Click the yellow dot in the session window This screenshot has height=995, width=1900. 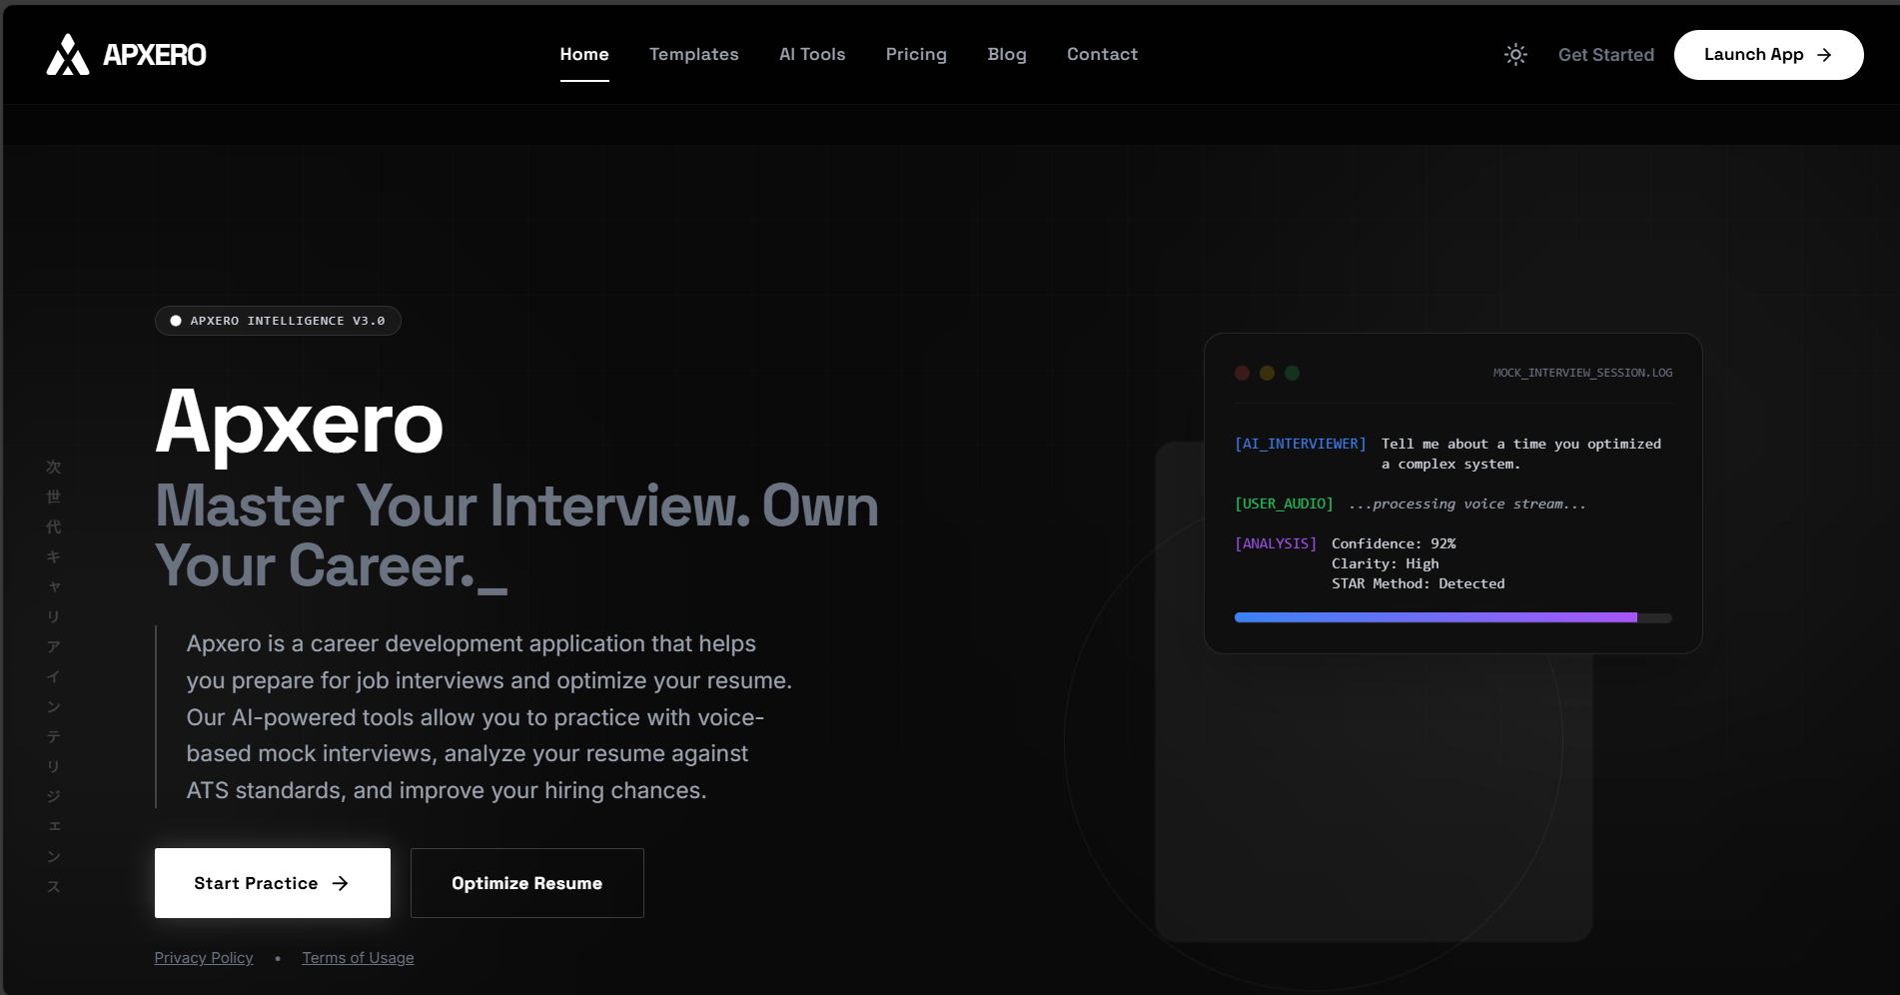click(x=1267, y=373)
